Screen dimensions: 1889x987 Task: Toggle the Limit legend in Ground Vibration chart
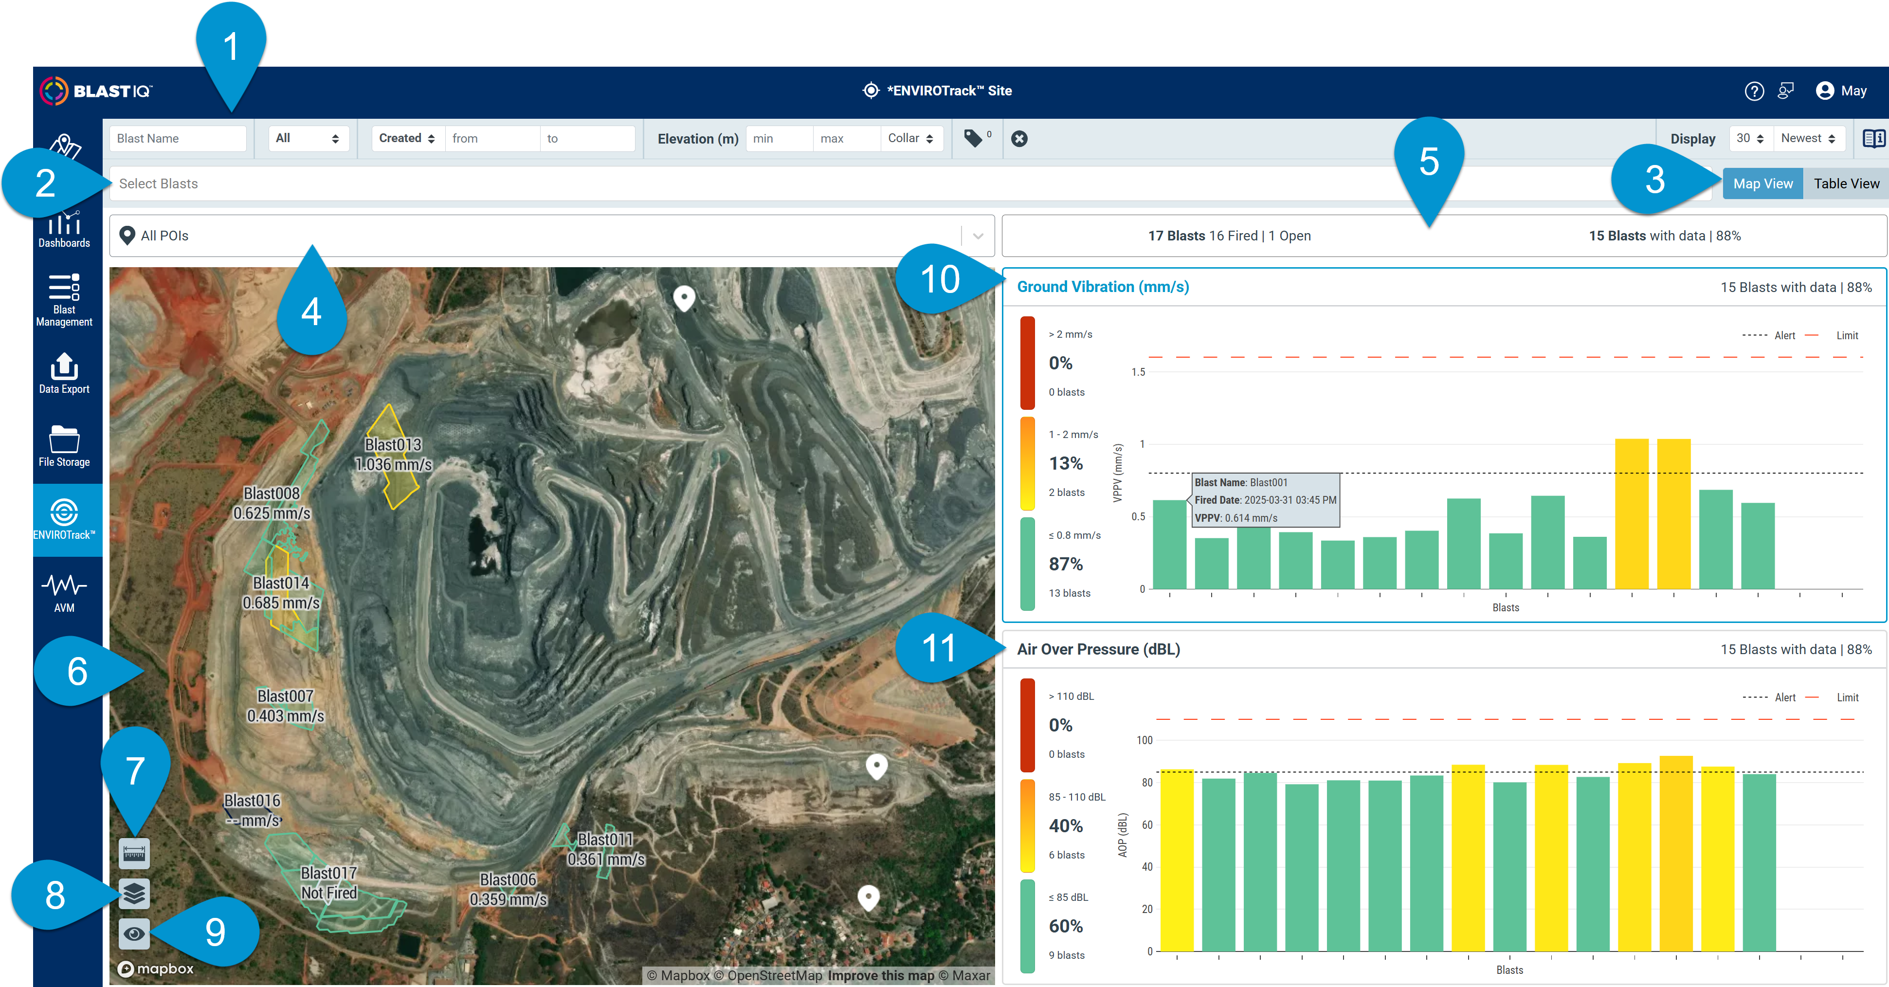pyautogui.click(x=1831, y=335)
